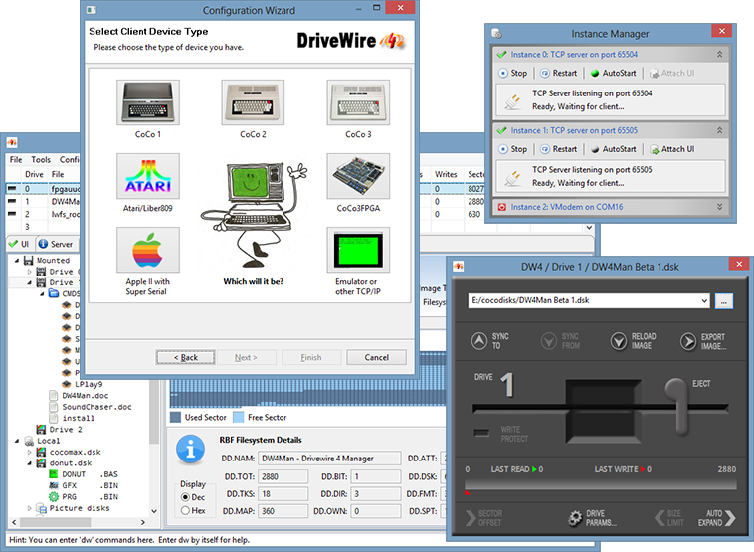This screenshot has width=754, height=552.
Task: Click Attach UI for Instance 1
Action: tap(672, 149)
